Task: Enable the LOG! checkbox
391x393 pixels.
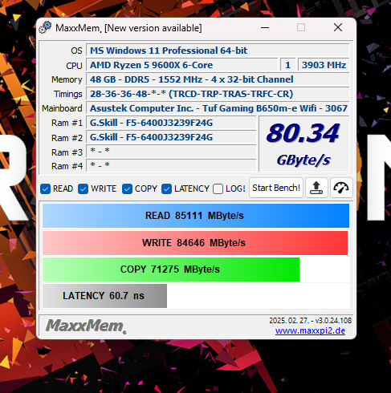Action: pyautogui.click(x=218, y=188)
